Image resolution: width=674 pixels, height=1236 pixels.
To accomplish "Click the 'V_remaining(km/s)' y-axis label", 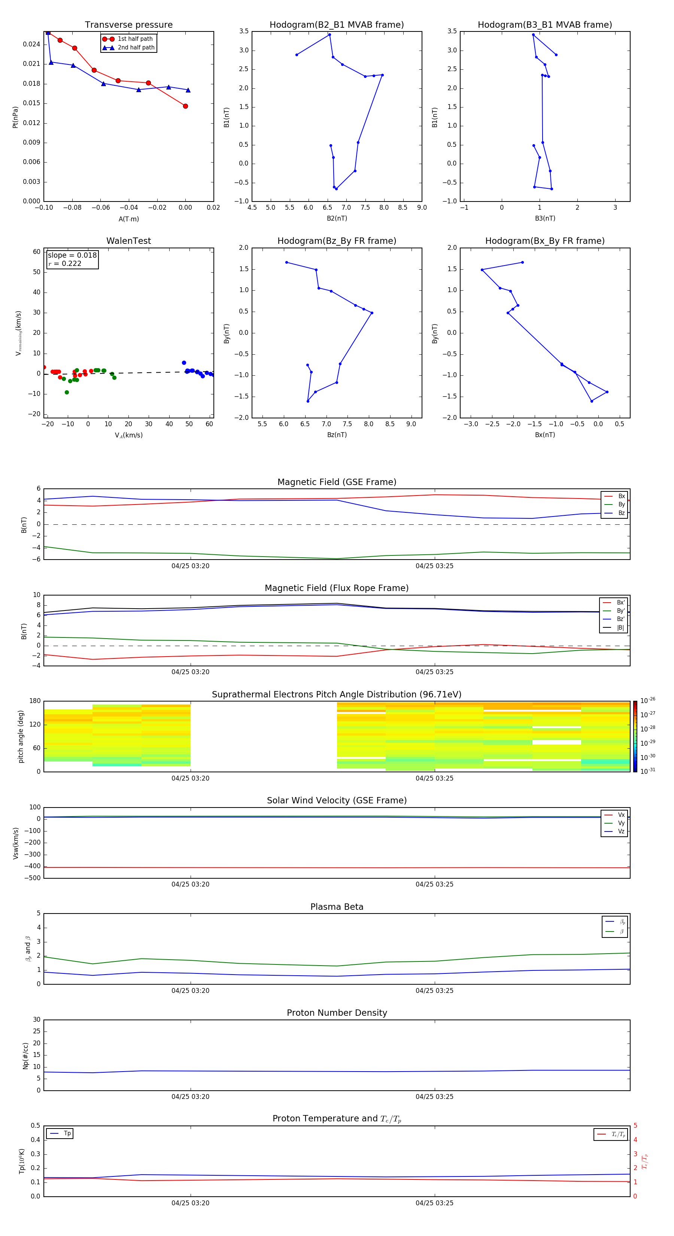I will [19, 333].
